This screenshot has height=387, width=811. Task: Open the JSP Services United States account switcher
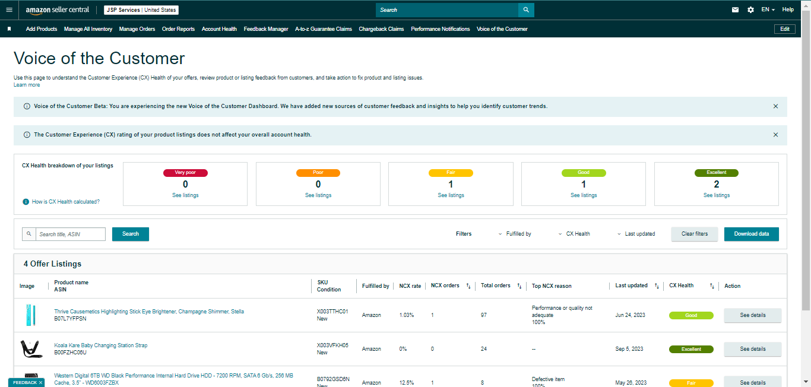[141, 10]
